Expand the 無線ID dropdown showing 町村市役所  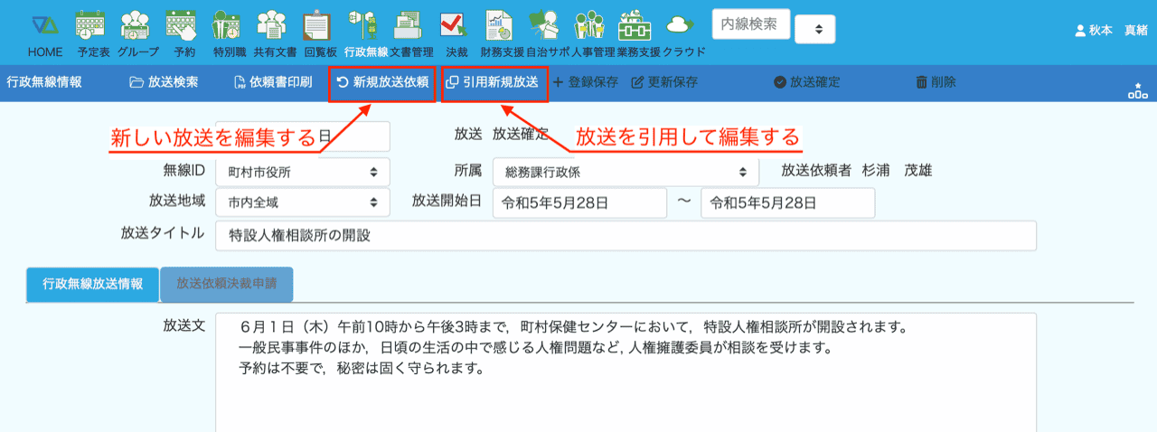303,171
